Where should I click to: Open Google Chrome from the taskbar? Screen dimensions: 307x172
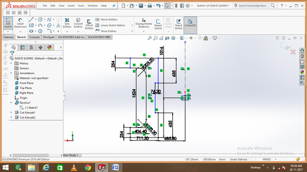pyautogui.click(x=88, y=168)
